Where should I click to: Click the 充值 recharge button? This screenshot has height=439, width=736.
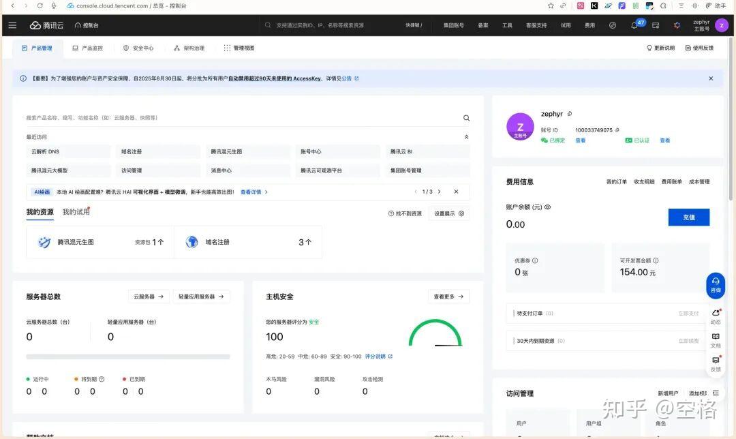tap(688, 217)
